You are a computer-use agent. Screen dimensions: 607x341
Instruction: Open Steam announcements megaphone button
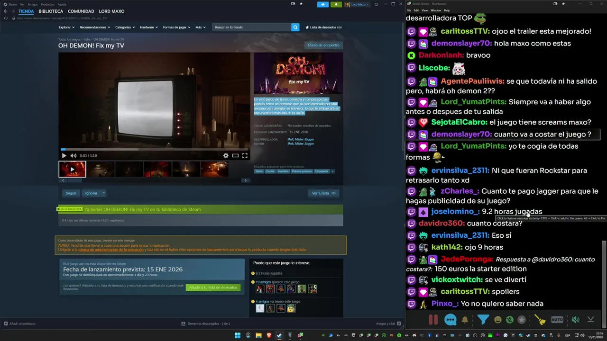(323, 4)
